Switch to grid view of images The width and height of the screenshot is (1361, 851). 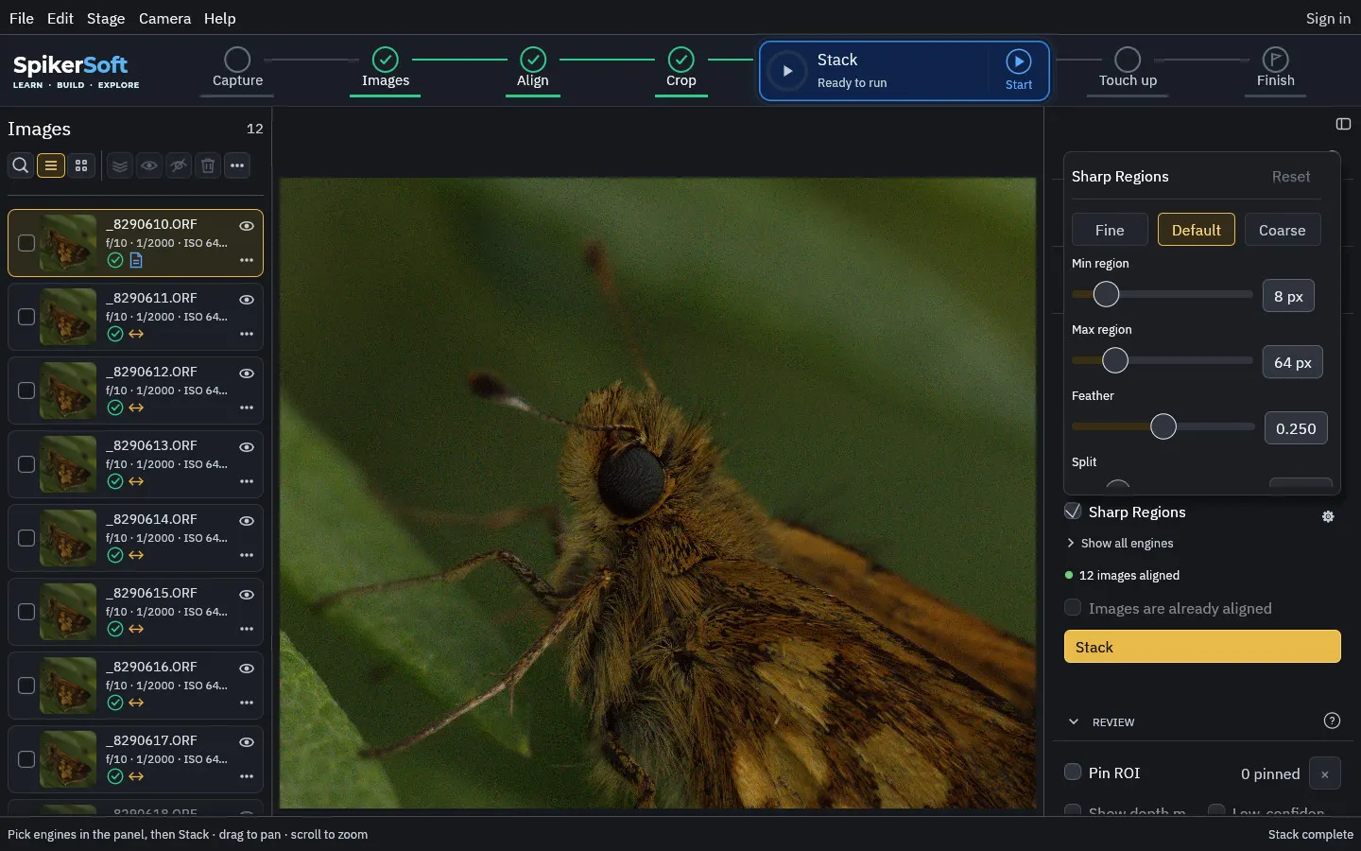81,165
